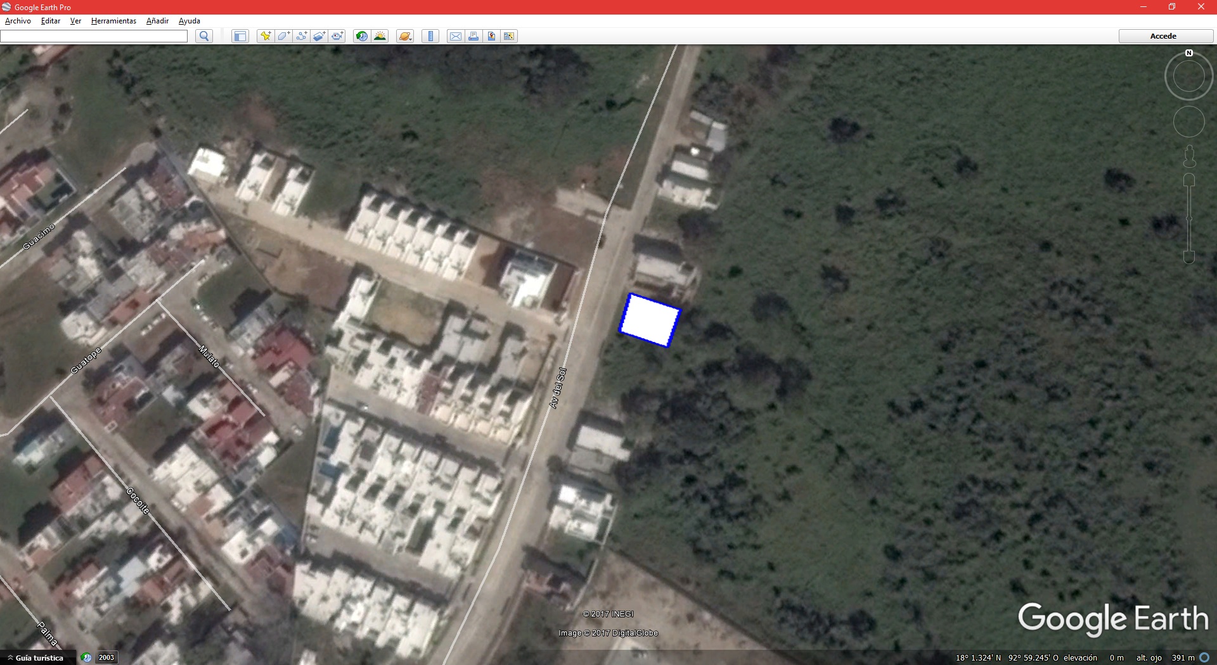Send view by email icon
Viewport: 1217px width, 665px height.
pos(455,36)
